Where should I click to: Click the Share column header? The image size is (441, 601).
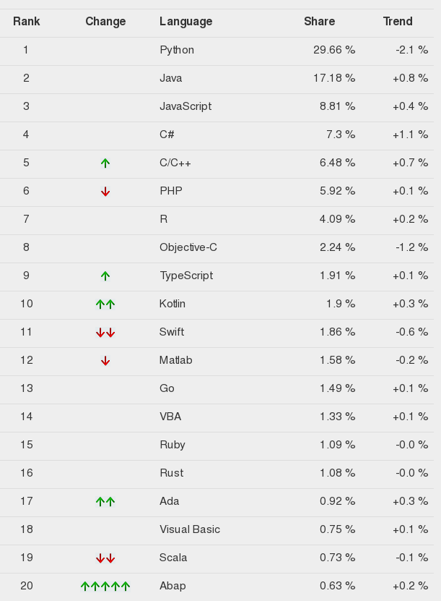pyautogui.click(x=319, y=21)
